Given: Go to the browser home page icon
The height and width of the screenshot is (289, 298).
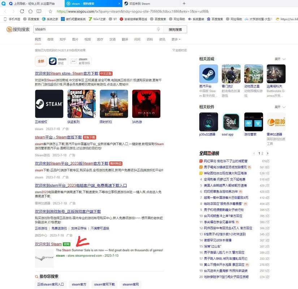Looking at the screenshot, I should tap(30, 12).
